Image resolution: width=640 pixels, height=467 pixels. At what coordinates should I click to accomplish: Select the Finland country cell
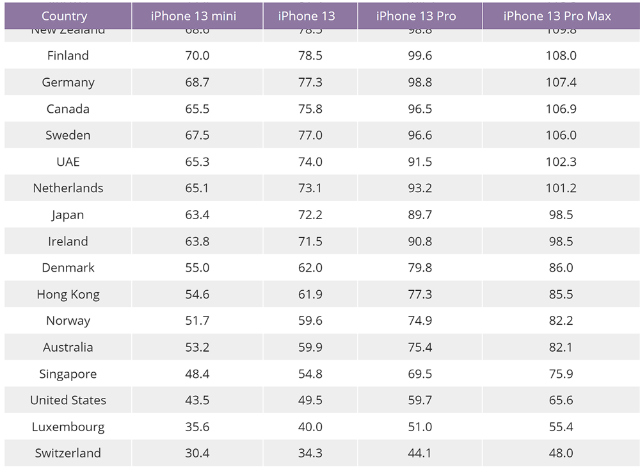68,55
